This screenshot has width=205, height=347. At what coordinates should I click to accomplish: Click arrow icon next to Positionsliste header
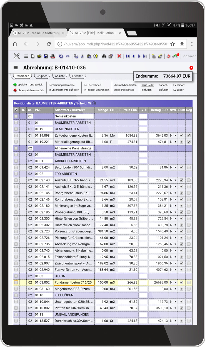click(94, 103)
